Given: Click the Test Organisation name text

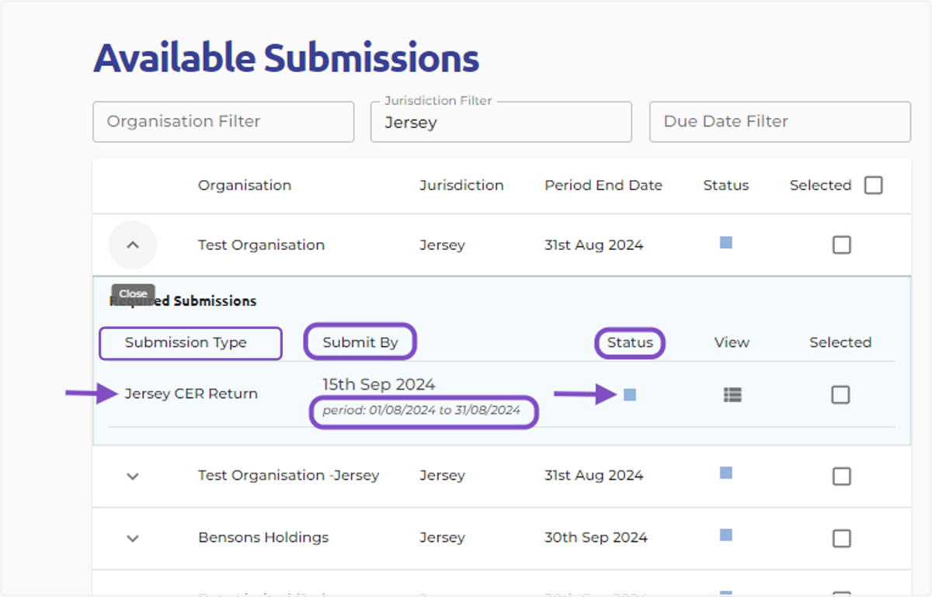Looking at the screenshot, I should tap(261, 245).
